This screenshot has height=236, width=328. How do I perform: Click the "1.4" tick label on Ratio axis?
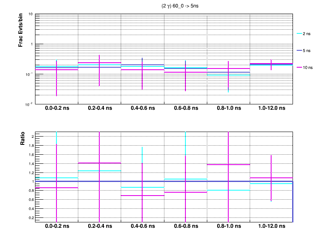(30, 164)
